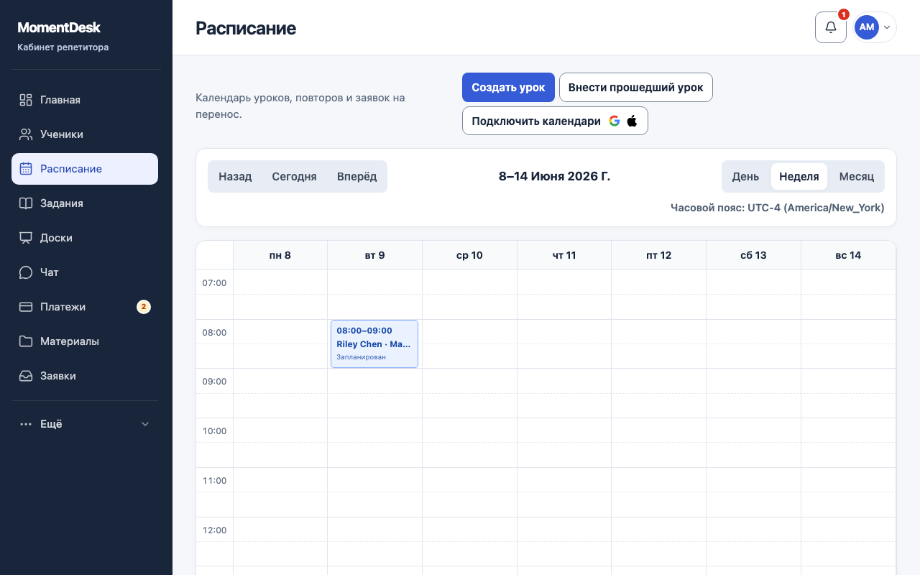Advance a week with Вперёд

pos(357,176)
